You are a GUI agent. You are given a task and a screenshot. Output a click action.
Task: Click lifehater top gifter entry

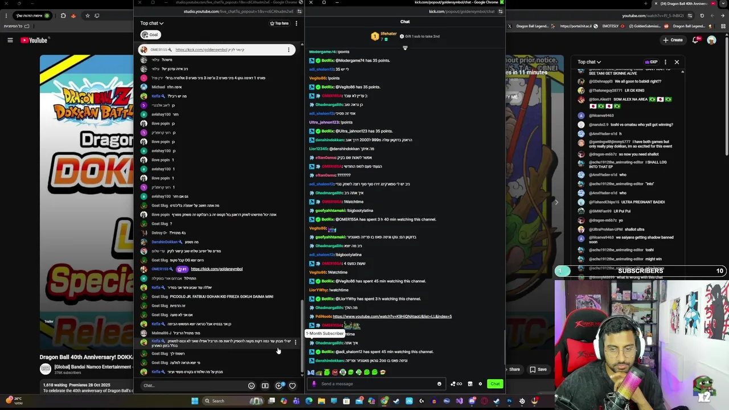[383, 36]
